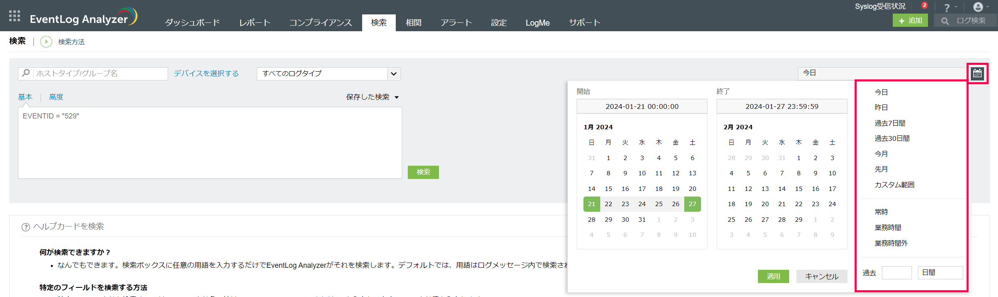Screen dimensions: 998x297
Task: Open the アラート tab
Action: coord(456,23)
